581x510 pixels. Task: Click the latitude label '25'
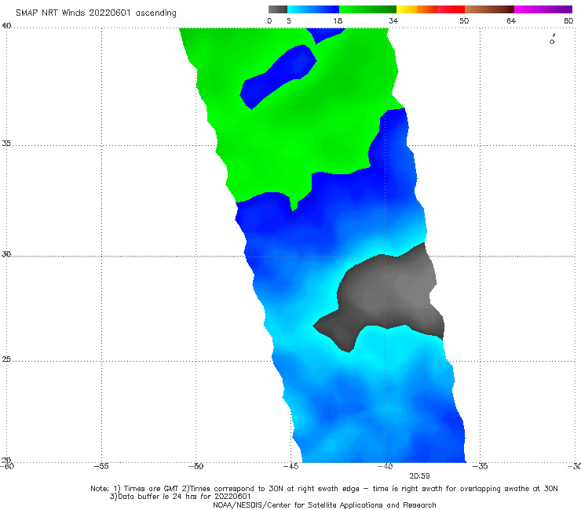pyautogui.click(x=6, y=359)
